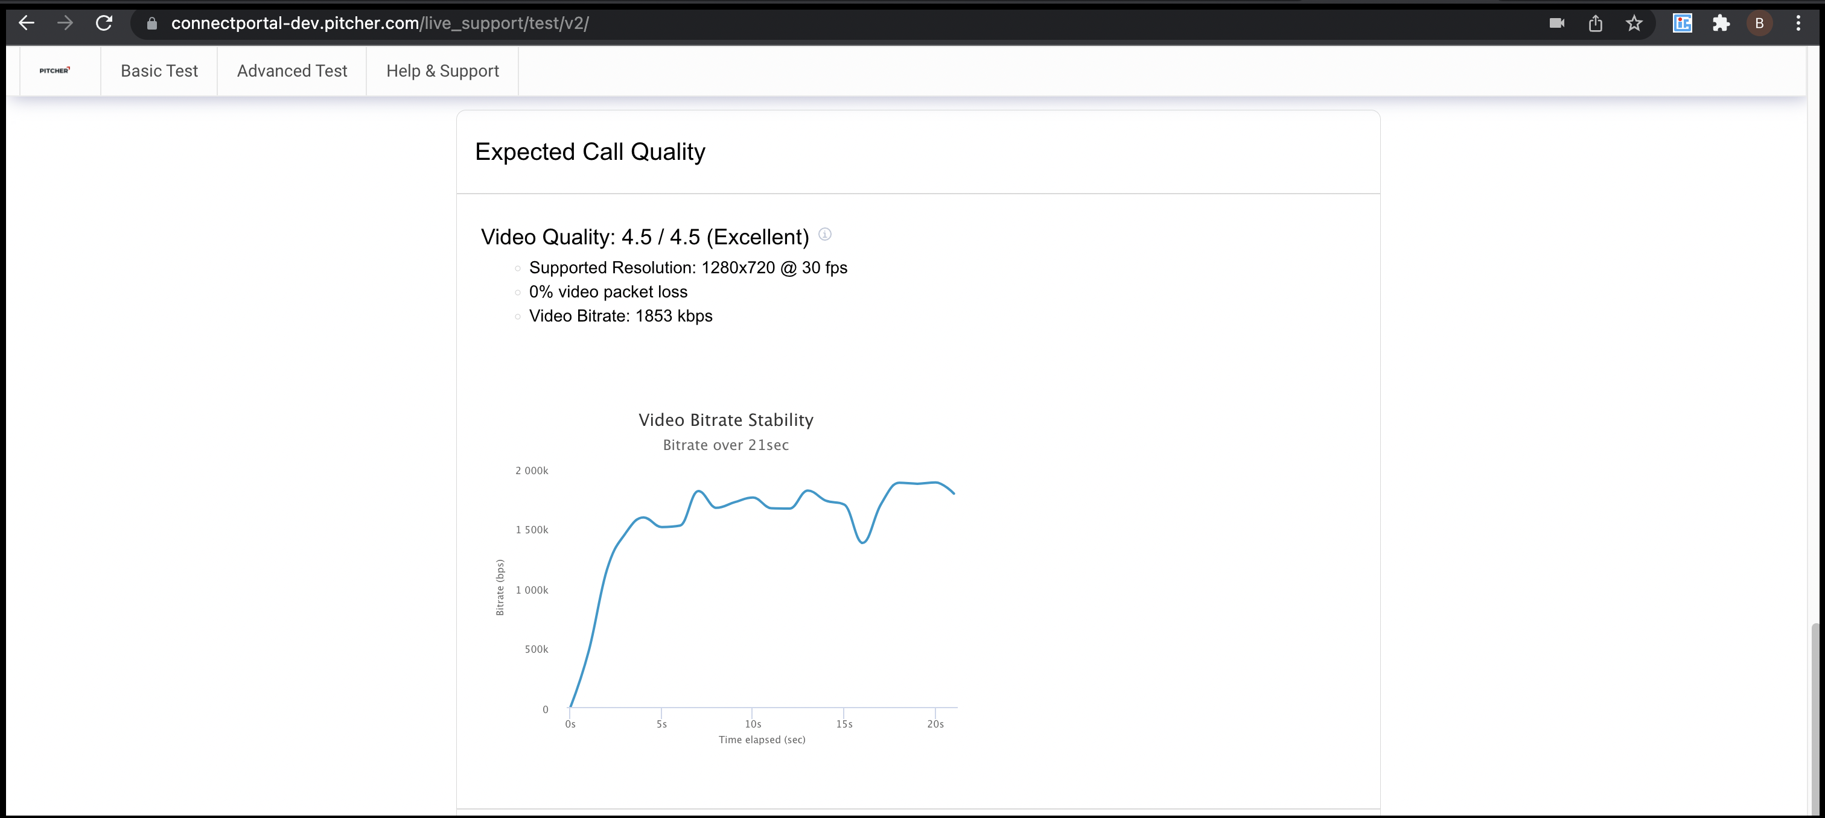This screenshot has height=818, width=1825.
Task: Click the browser back arrow
Action: (26, 24)
